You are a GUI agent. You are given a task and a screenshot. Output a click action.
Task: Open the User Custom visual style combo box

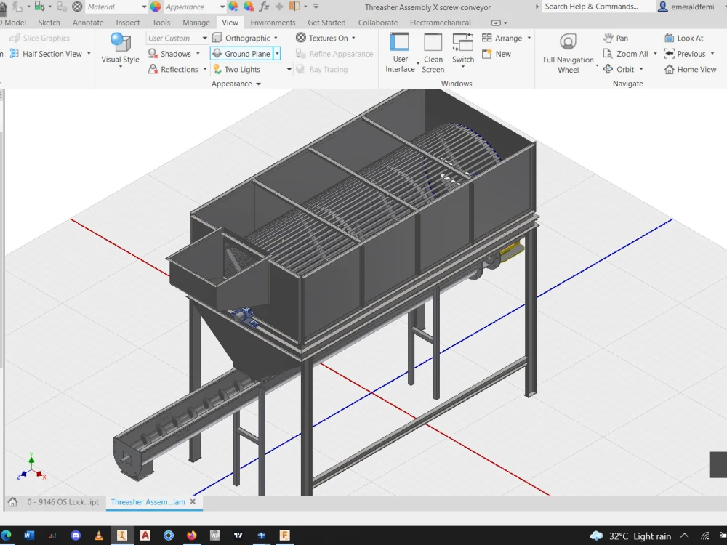coord(177,38)
